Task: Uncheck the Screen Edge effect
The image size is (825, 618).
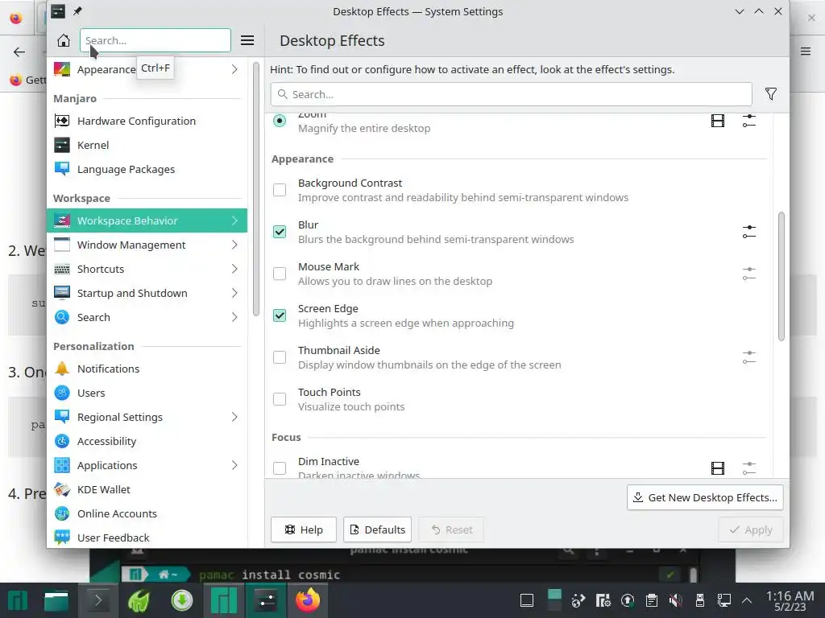Action: tap(280, 315)
